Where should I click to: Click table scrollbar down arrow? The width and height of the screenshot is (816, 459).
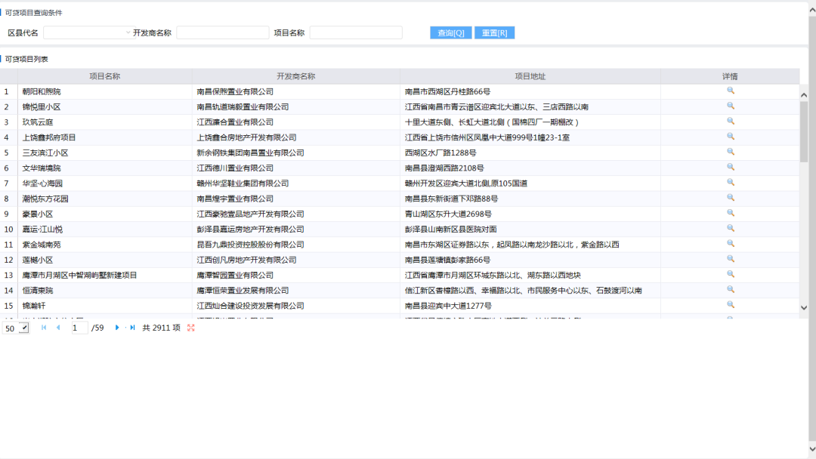tap(804, 308)
